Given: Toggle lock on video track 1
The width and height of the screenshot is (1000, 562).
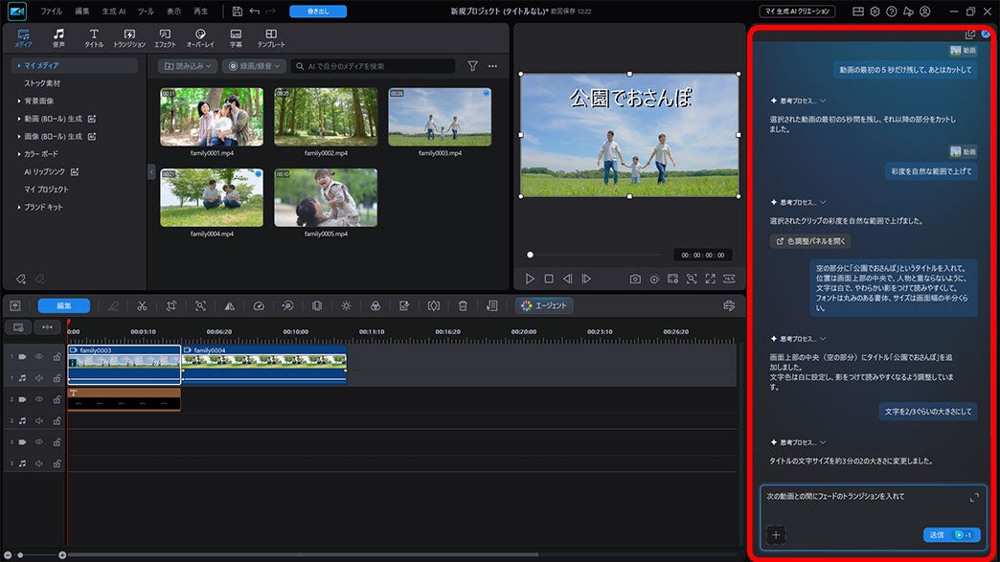Looking at the screenshot, I should (57, 357).
